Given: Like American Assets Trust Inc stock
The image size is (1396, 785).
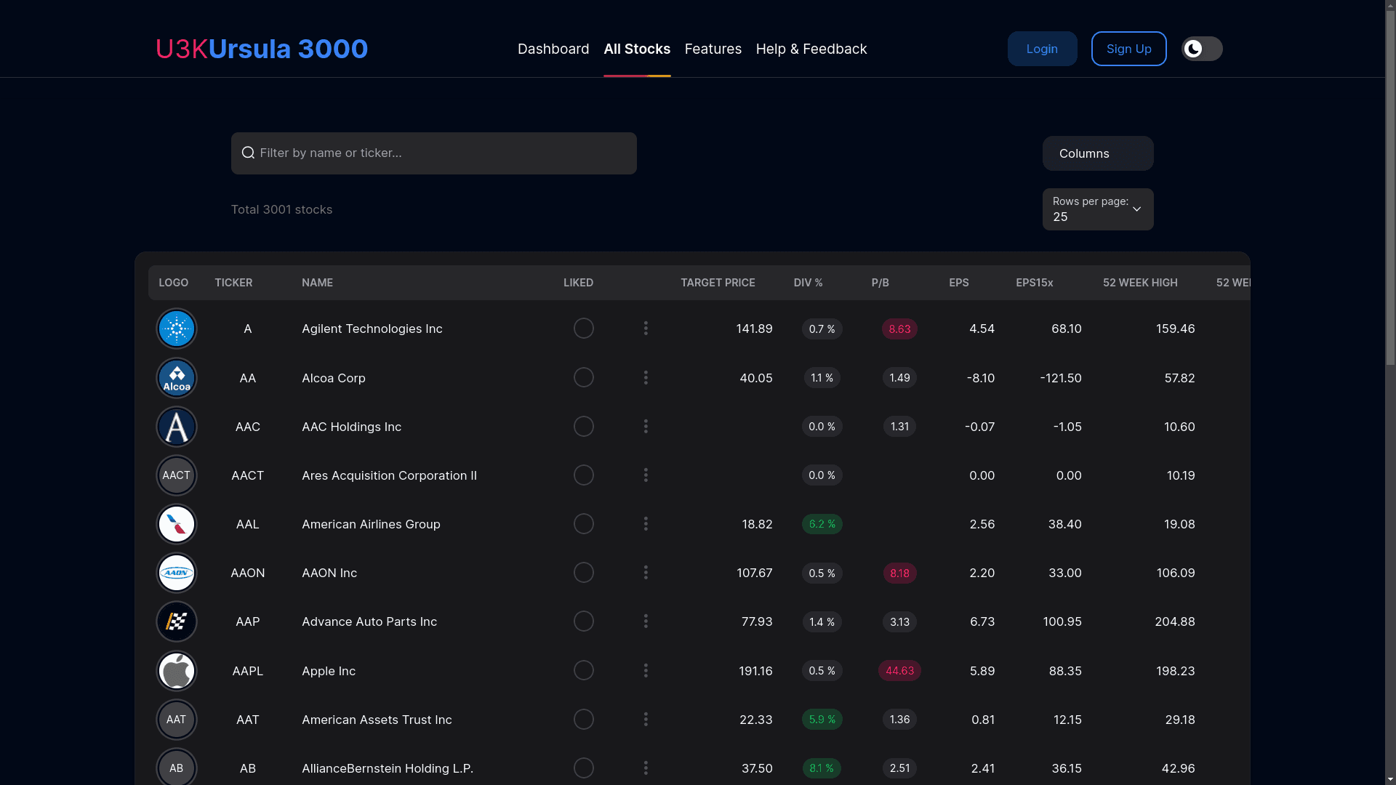Looking at the screenshot, I should pos(584,720).
